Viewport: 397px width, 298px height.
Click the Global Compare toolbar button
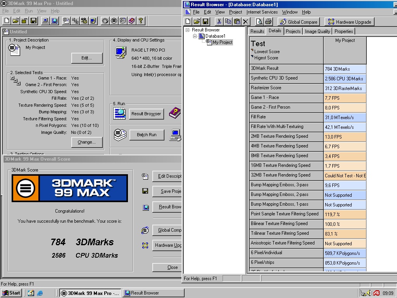[x=299, y=22]
